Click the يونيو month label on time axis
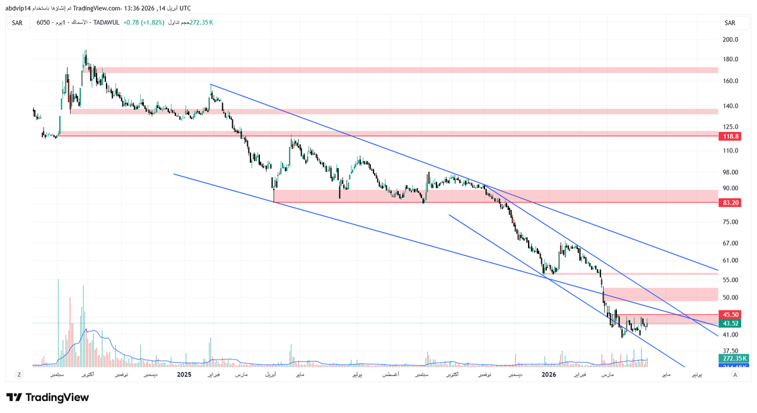The height and width of the screenshot is (413, 757). pyautogui.click(x=696, y=375)
